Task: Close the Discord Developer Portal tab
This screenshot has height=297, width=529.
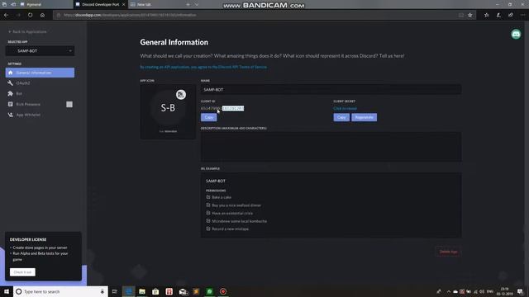Action: coord(123,4)
